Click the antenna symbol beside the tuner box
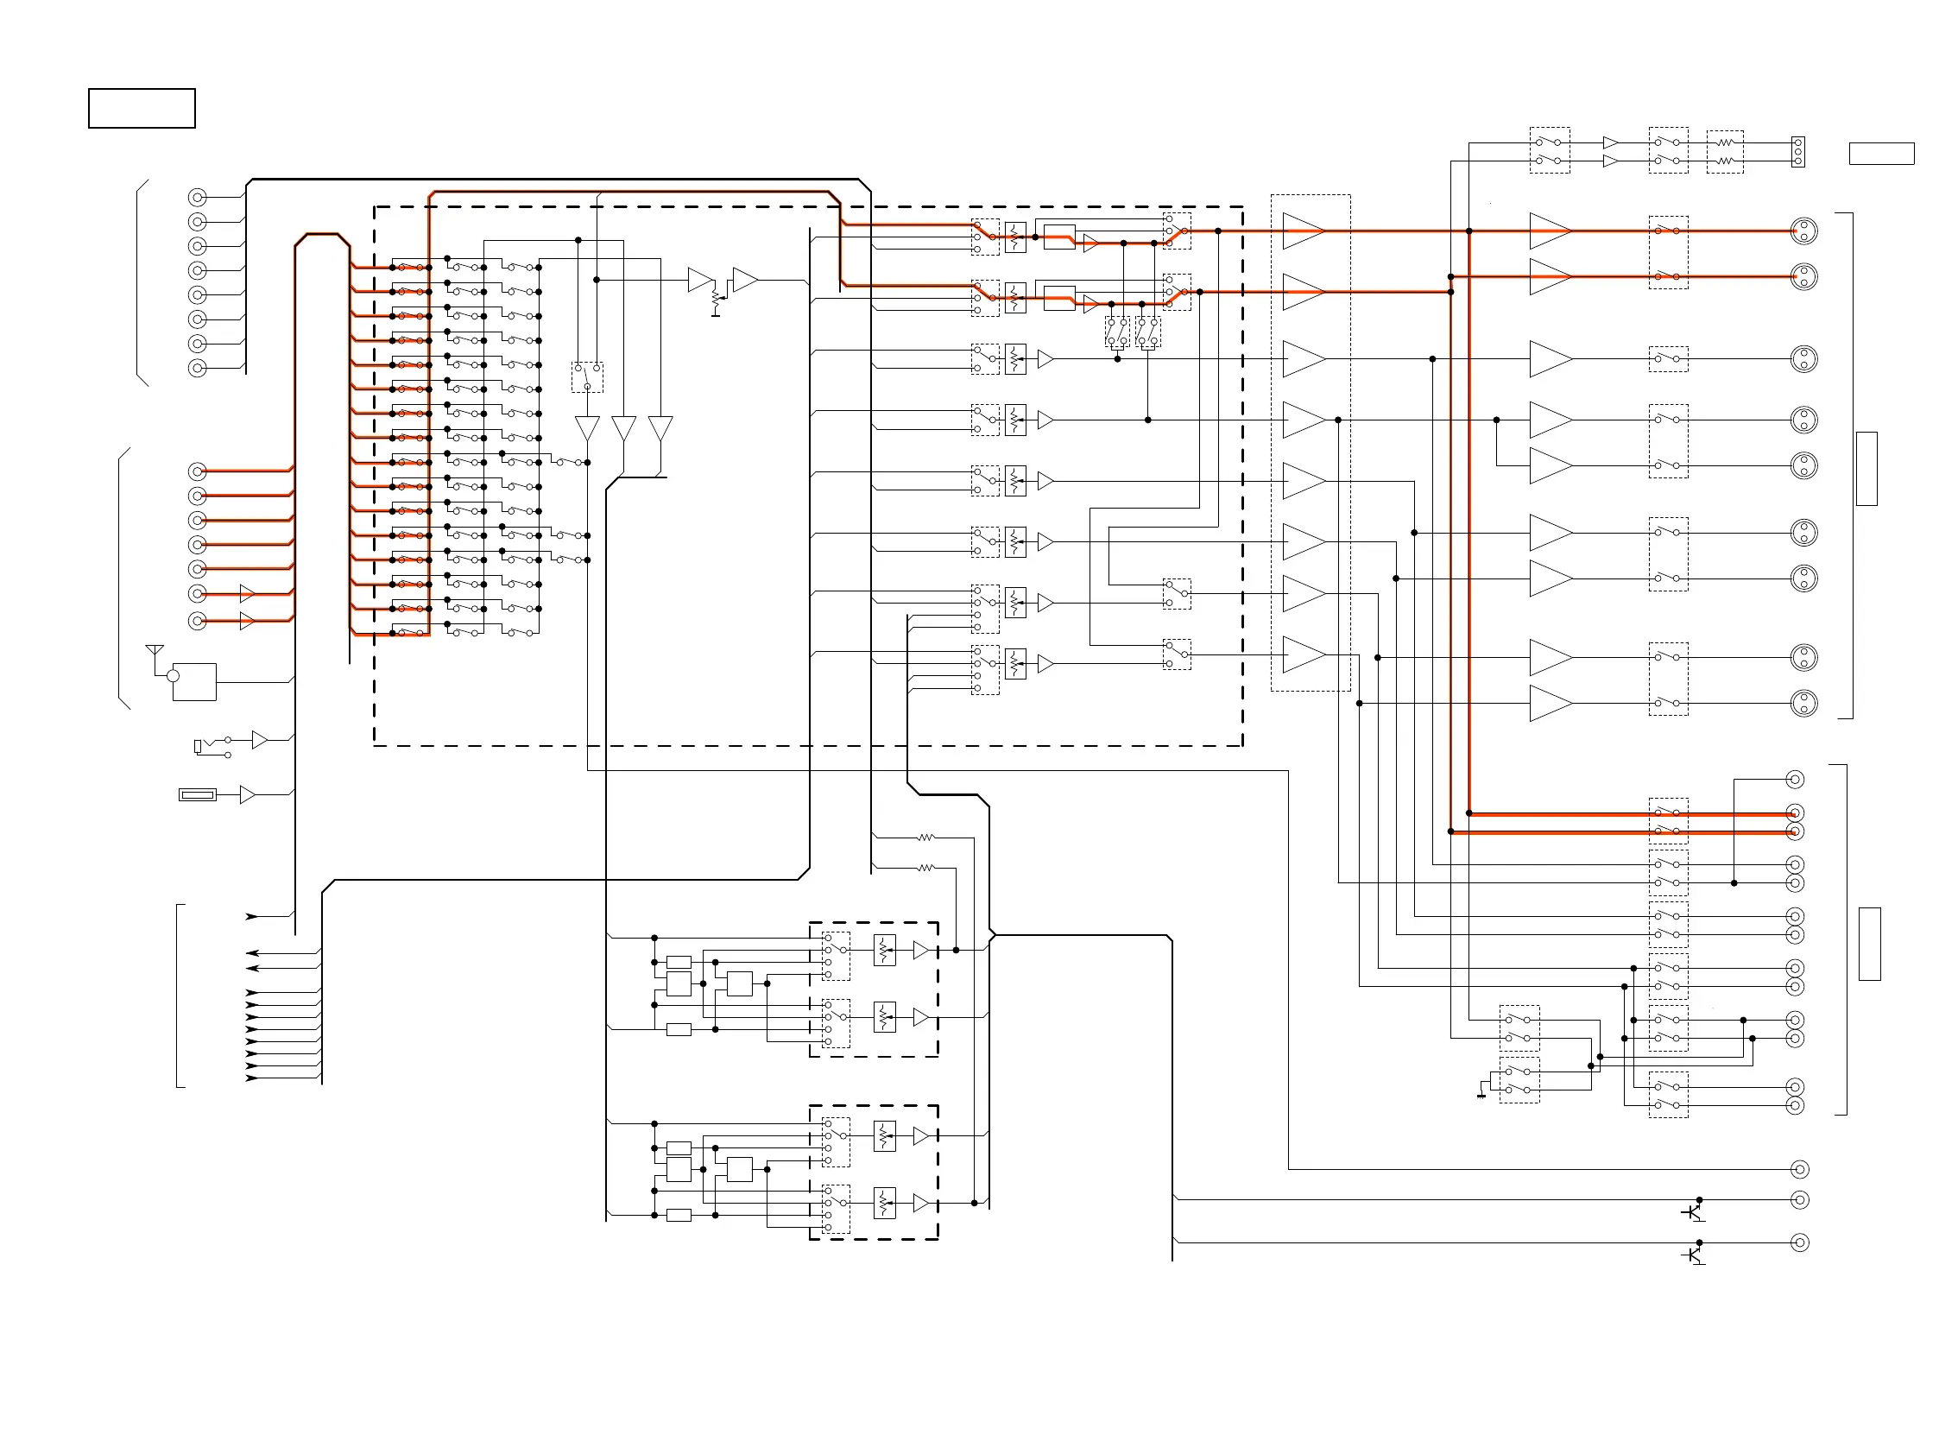This screenshot has height=1454, width=1958. pos(154,651)
